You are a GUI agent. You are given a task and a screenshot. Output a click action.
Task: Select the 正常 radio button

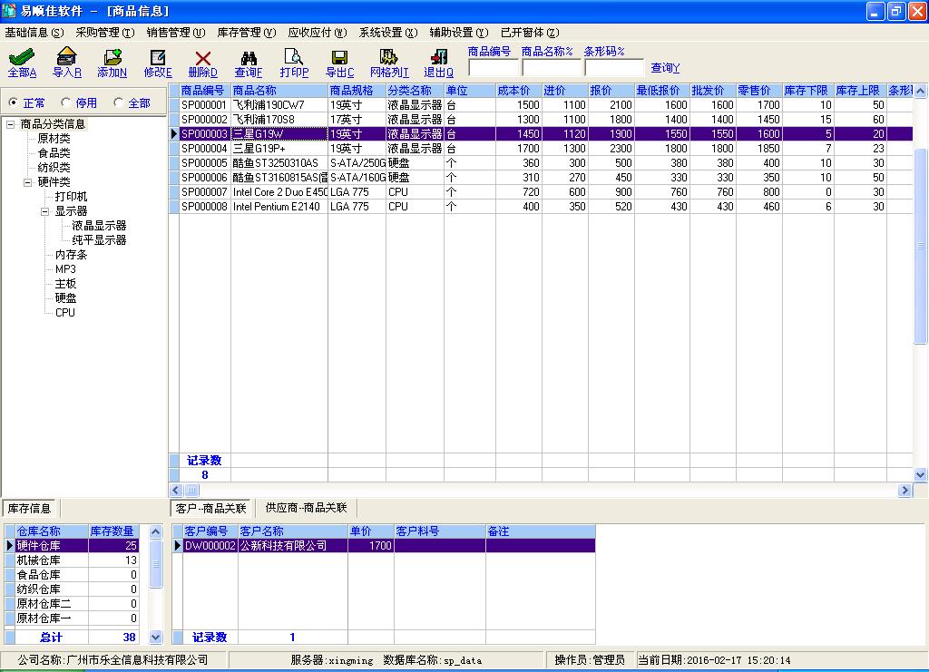click(x=13, y=103)
